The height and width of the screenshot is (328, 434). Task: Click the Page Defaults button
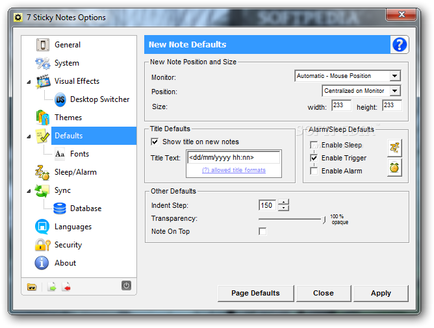[x=255, y=293]
